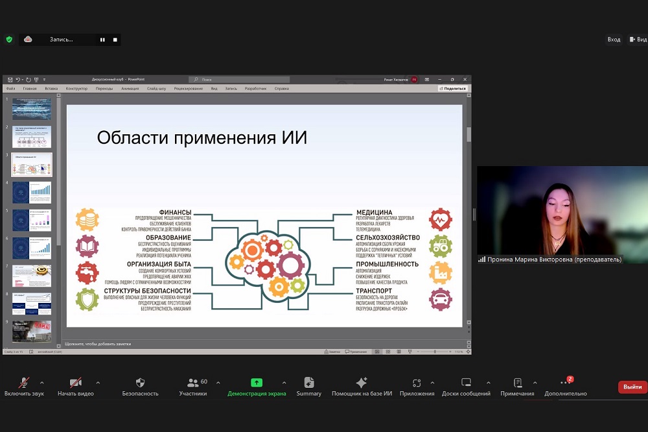Turn on camera with Начать видео
The height and width of the screenshot is (432, 648).
(x=75, y=383)
